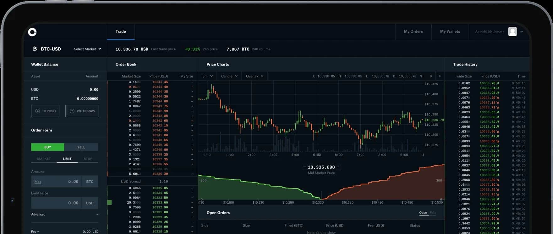Click the Bitcoin icon beside BTC-USD
The width and height of the screenshot is (553, 234).
(35, 49)
